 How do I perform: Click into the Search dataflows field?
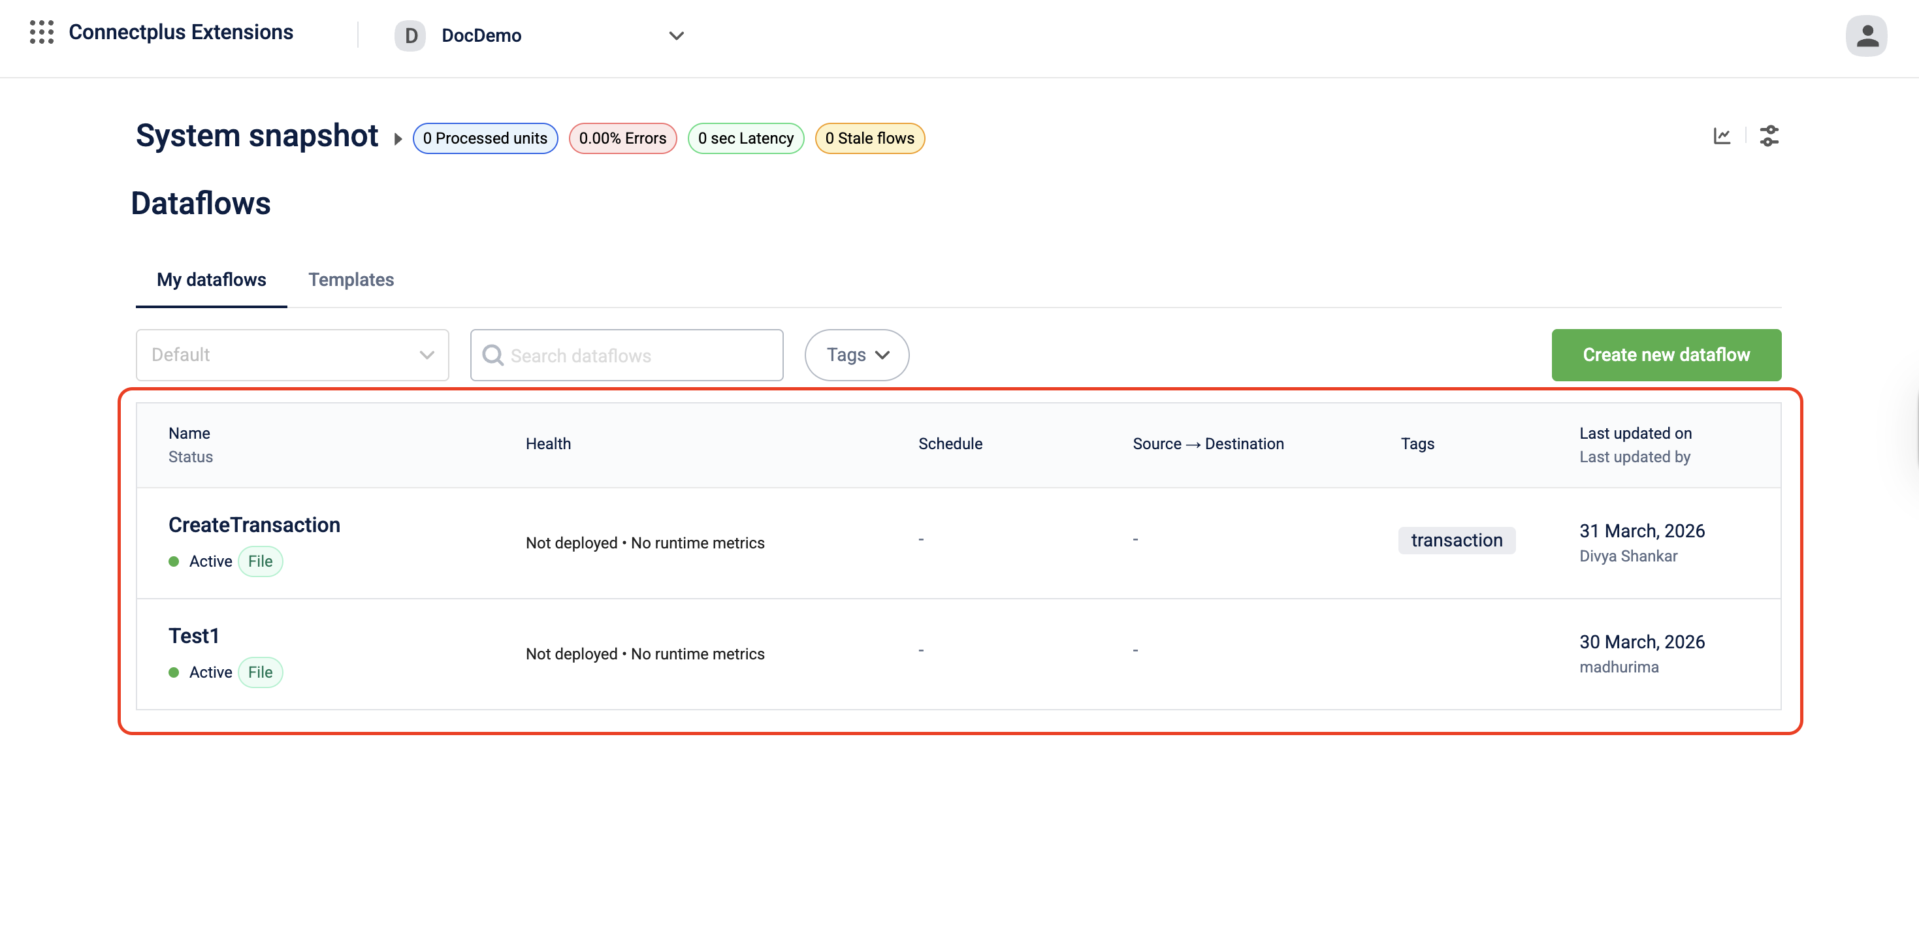point(641,356)
